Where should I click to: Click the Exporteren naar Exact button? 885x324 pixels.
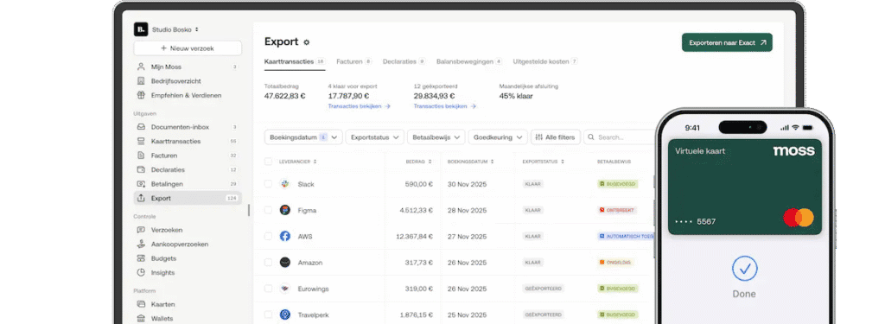[727, 42]
